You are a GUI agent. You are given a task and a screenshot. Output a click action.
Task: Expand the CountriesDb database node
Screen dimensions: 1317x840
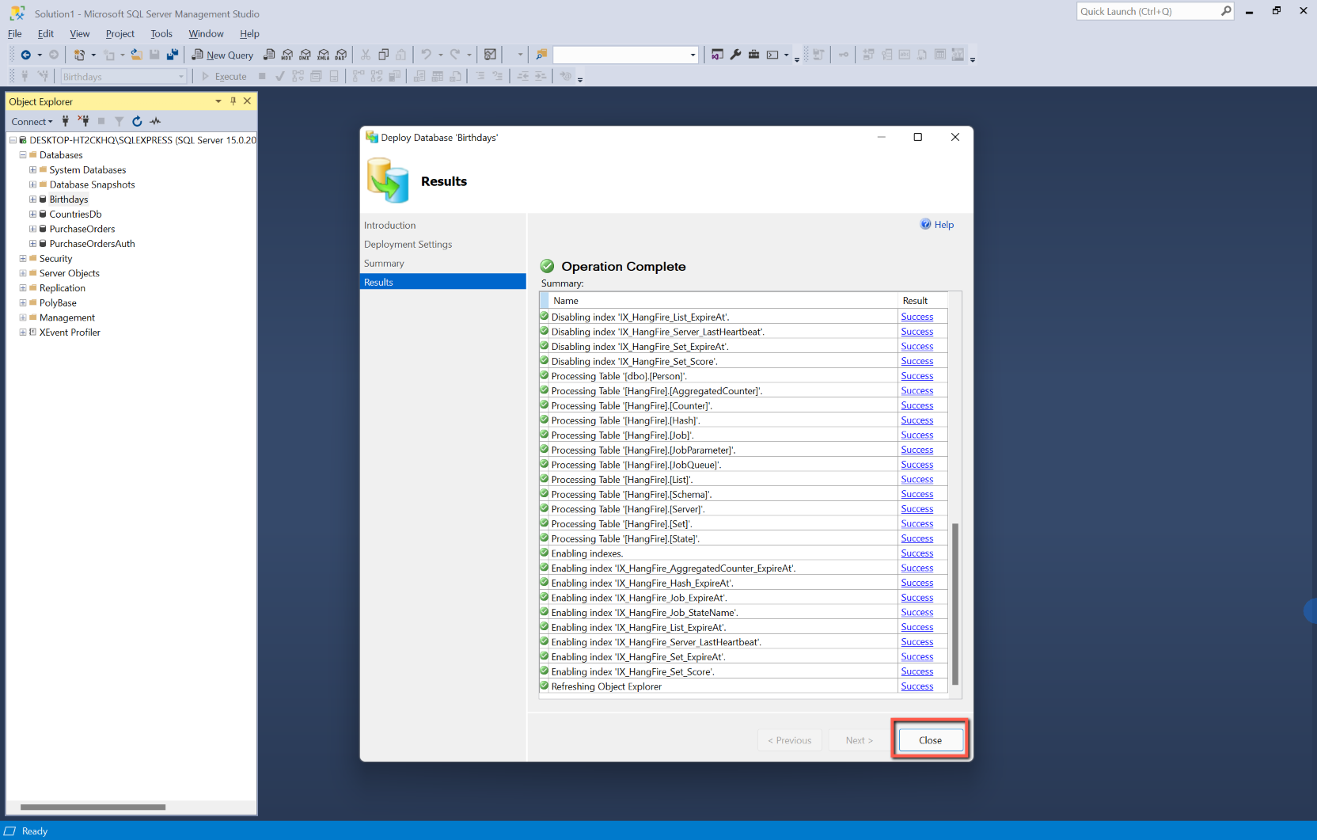tap(32, 214)
